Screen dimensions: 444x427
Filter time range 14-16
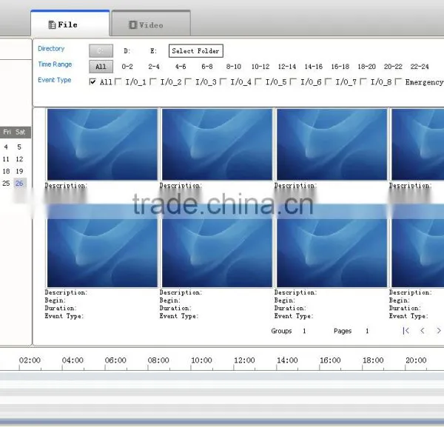314,67
